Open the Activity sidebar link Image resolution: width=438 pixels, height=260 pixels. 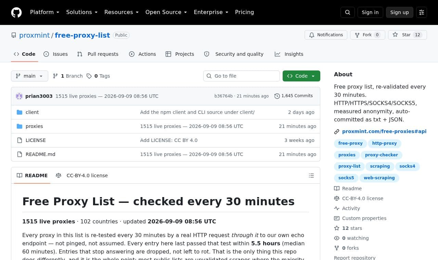pyautogui.click(x=347, y=208)
